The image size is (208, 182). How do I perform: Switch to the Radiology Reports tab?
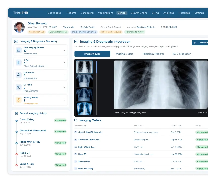[153, 54]
